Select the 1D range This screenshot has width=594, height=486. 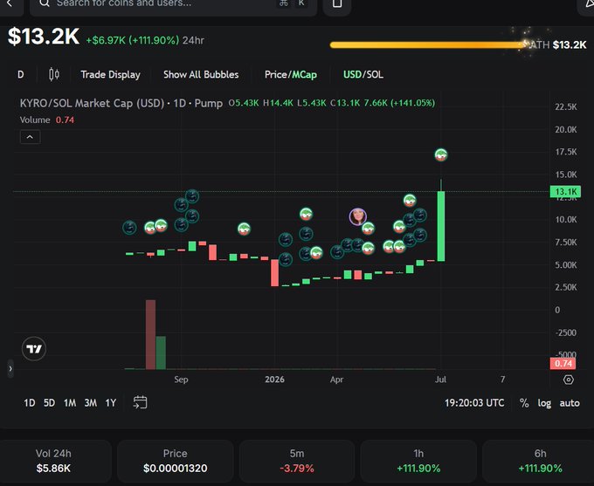click(30, 403)
